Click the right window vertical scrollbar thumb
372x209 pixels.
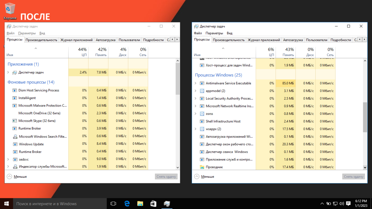[365, 117]
